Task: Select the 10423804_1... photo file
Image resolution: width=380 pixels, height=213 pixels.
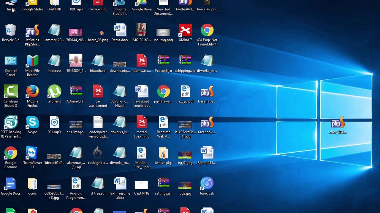Action: coord(76,64)
